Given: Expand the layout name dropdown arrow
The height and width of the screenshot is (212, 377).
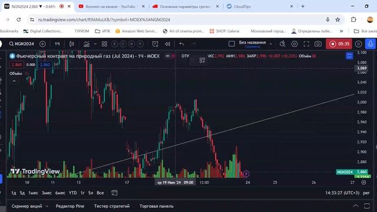Looking at the screenshot, I should (x=271, y=44).
